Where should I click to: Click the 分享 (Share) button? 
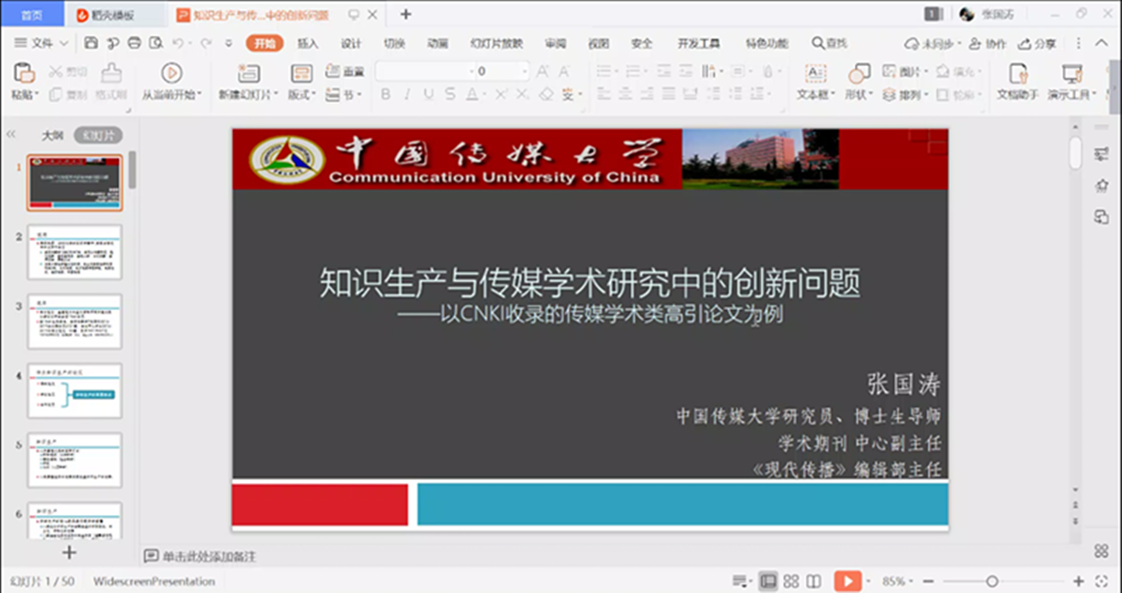point(1037,43)
